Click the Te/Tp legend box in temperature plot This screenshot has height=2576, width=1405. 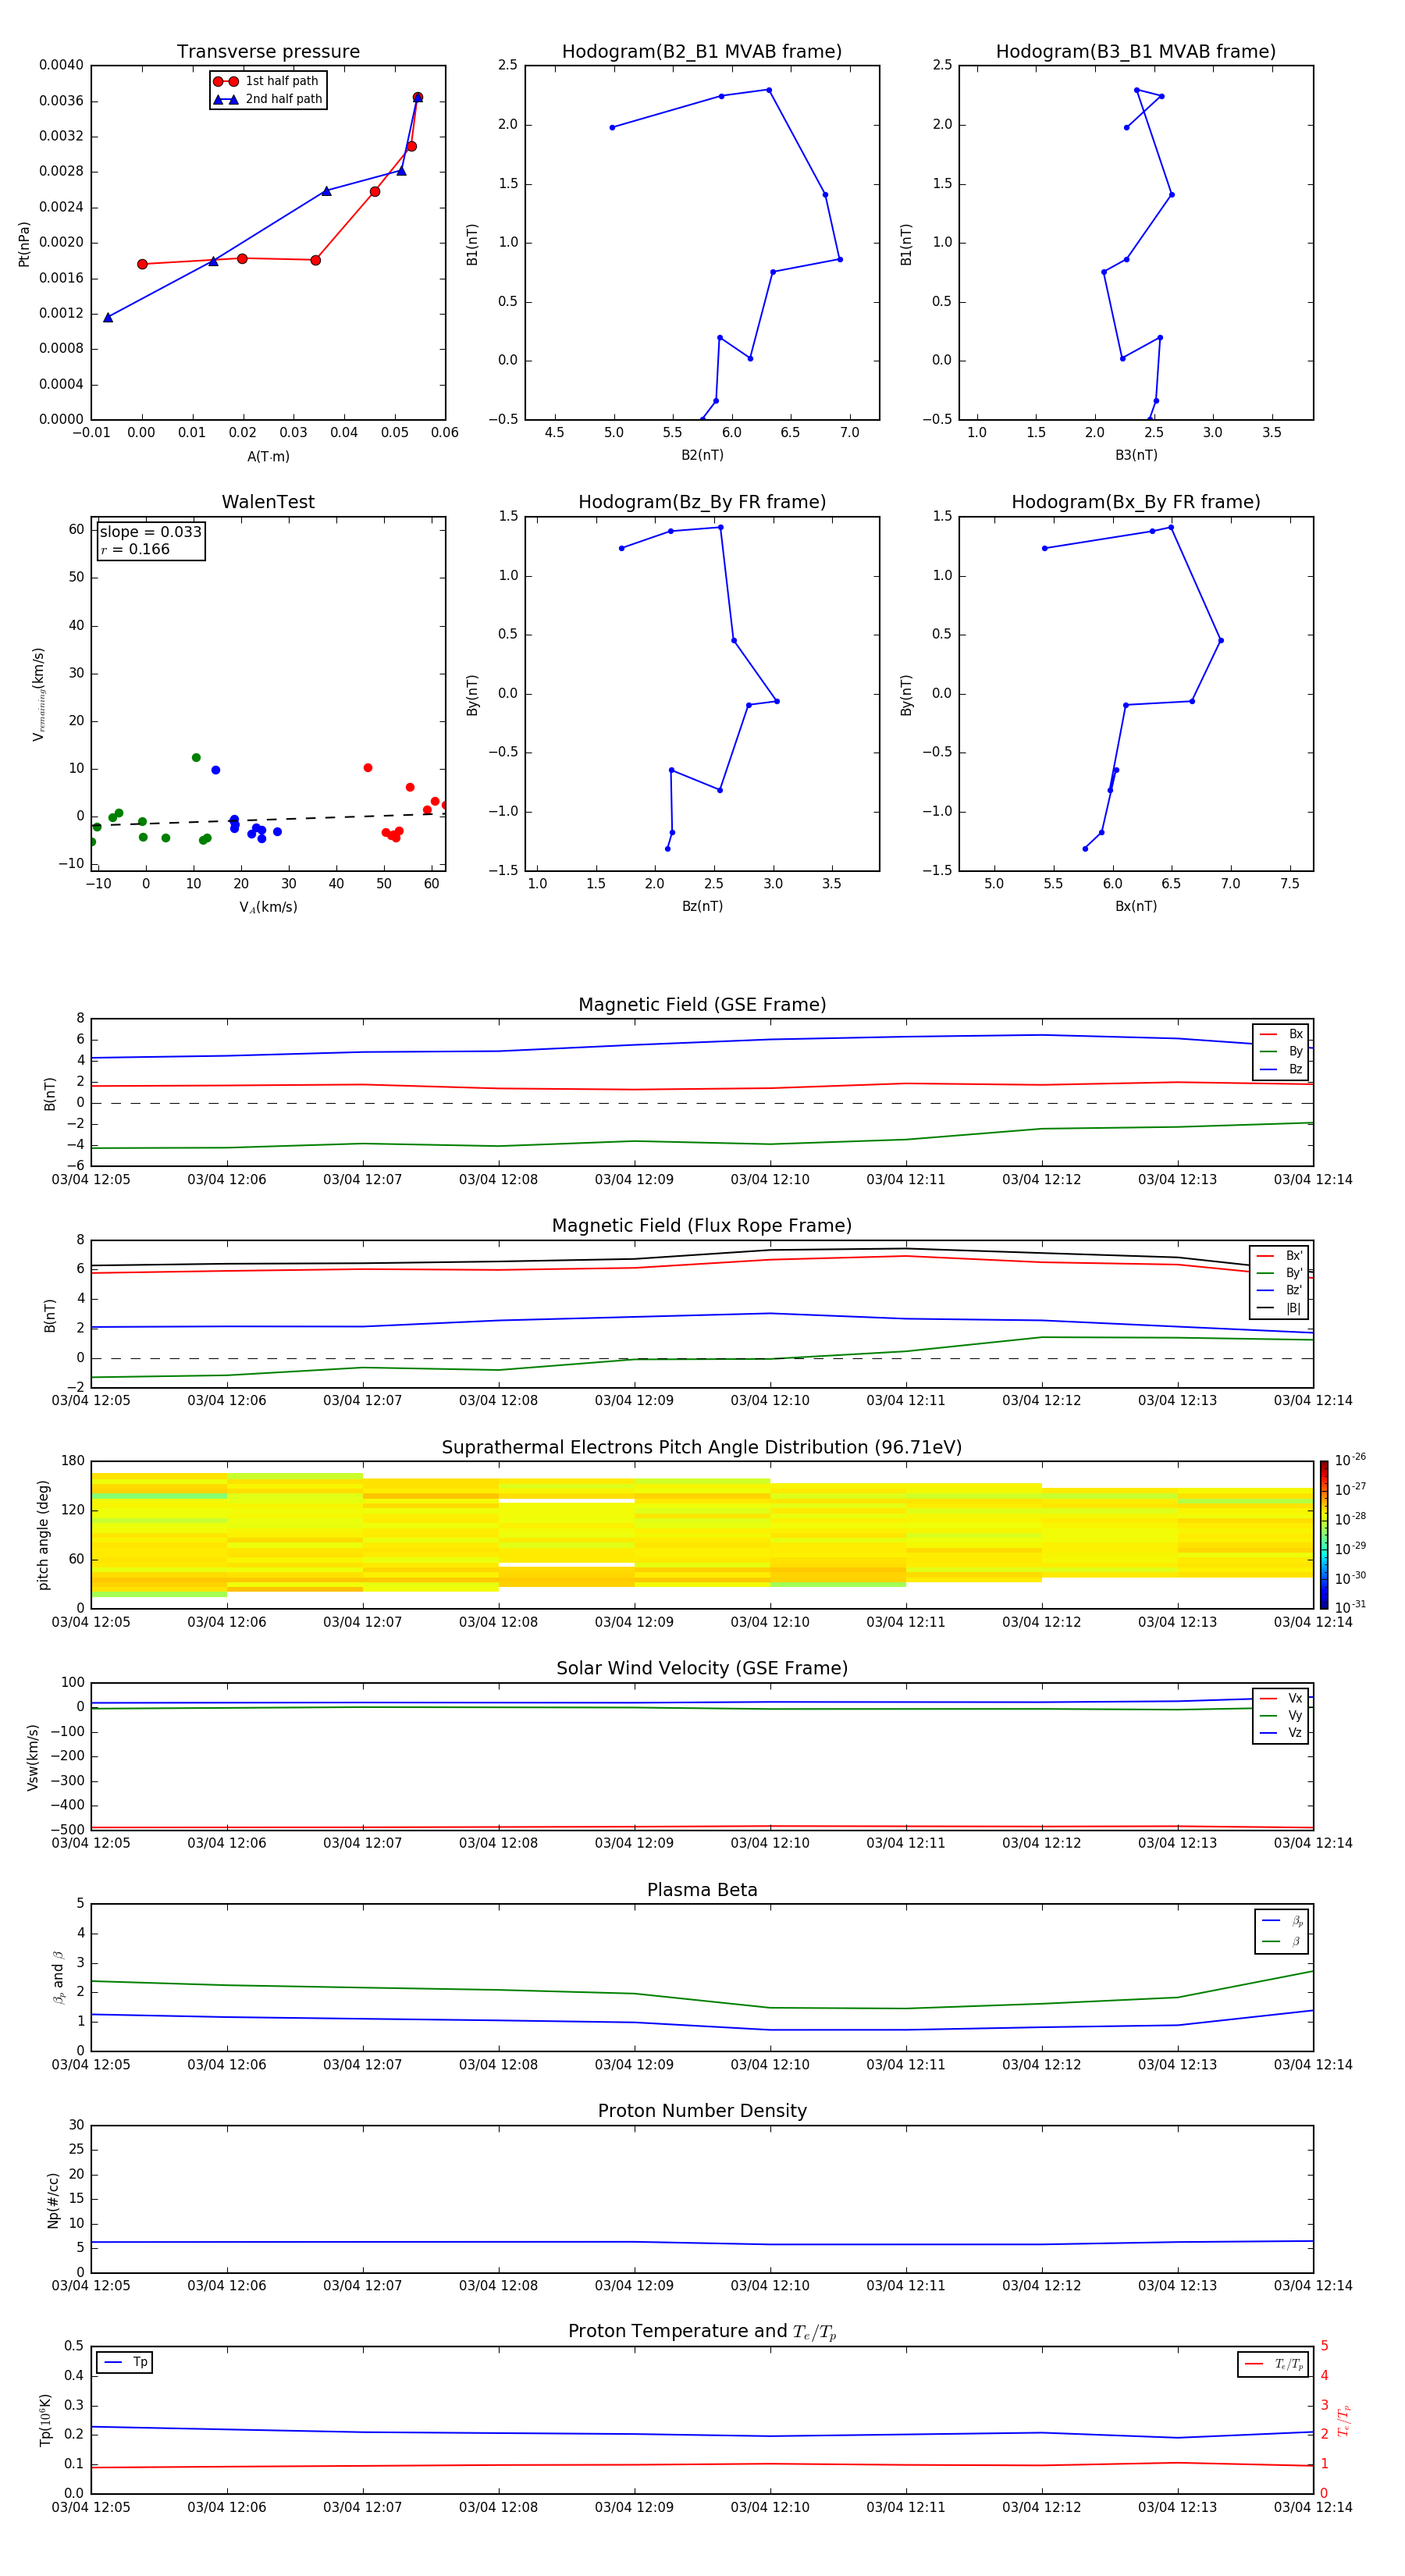pyautogui.click(x=1273, y=2364)
